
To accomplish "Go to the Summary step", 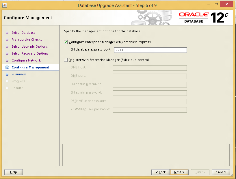I will [19, 74].
